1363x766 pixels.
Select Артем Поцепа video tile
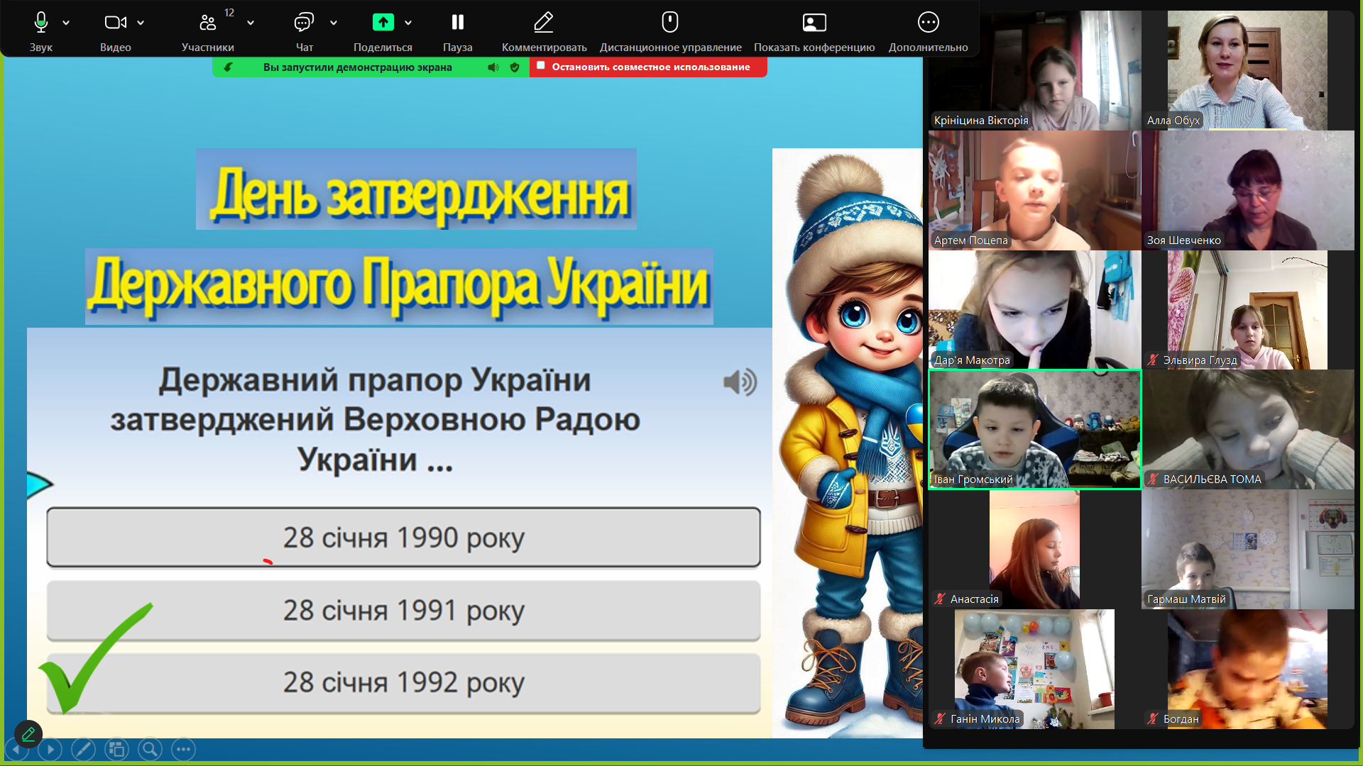1034,190
